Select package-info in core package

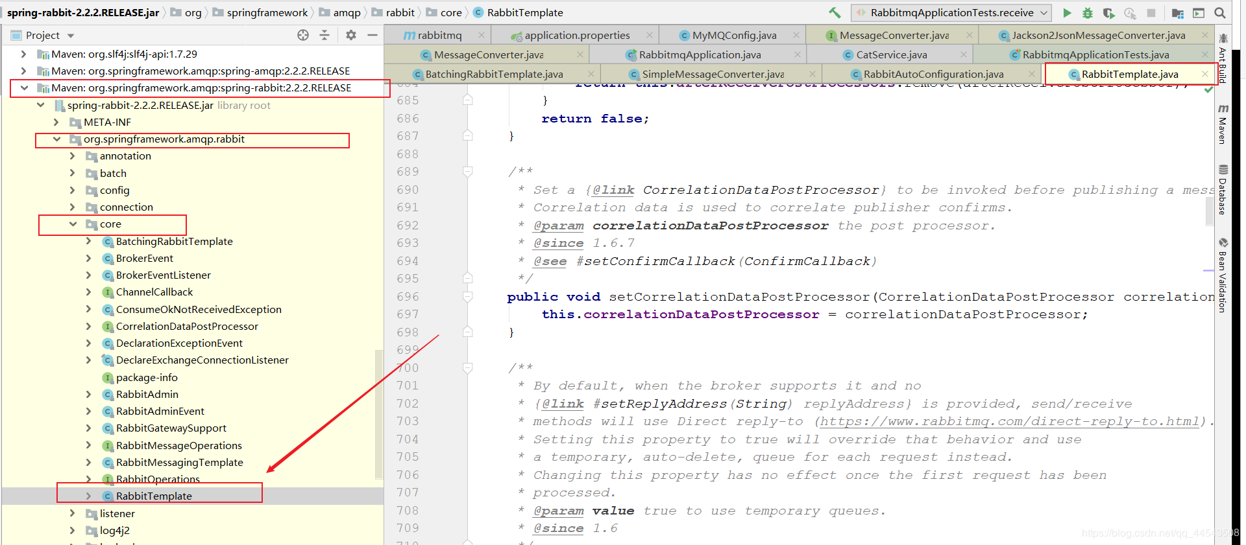pyautogui.click(x=147, y=377)
